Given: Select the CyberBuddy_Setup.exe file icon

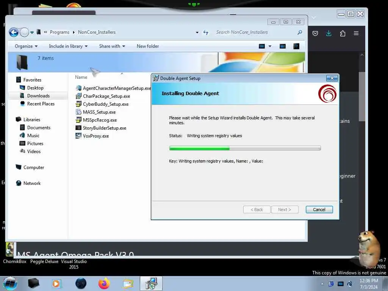Looking at the screenshot, I should click(78, 104).
